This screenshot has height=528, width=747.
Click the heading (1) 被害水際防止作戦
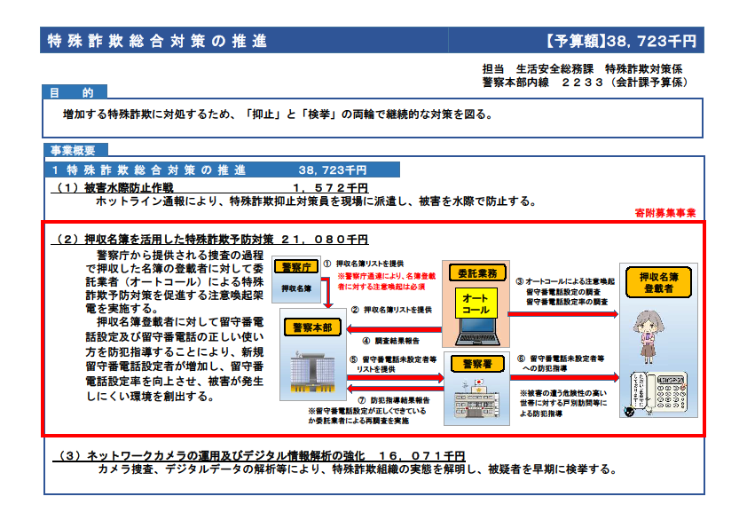pos(117,188)
